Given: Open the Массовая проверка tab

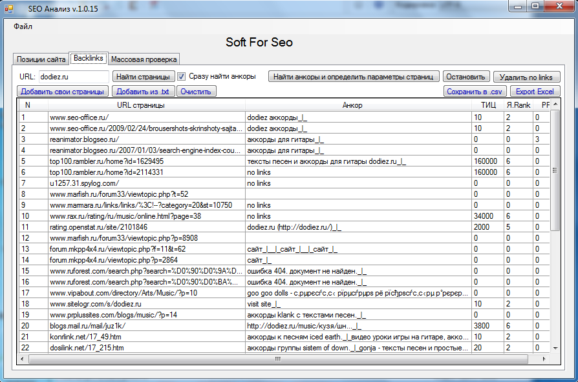Looking at the screenshot, I should (x=144, y=59).
